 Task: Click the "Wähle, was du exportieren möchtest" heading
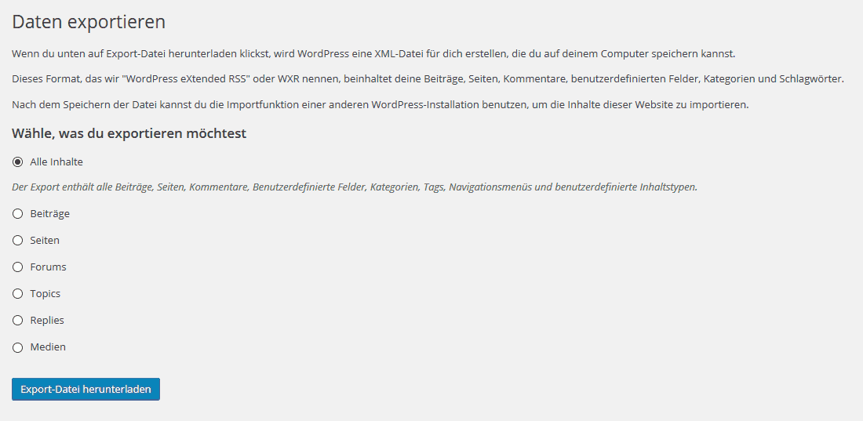coord(129,134)
